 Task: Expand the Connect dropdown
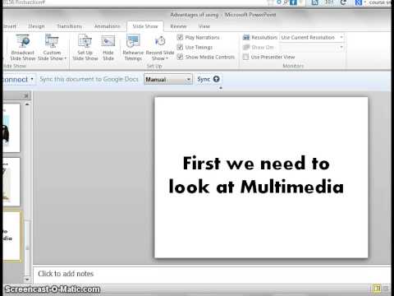[32, 79]
